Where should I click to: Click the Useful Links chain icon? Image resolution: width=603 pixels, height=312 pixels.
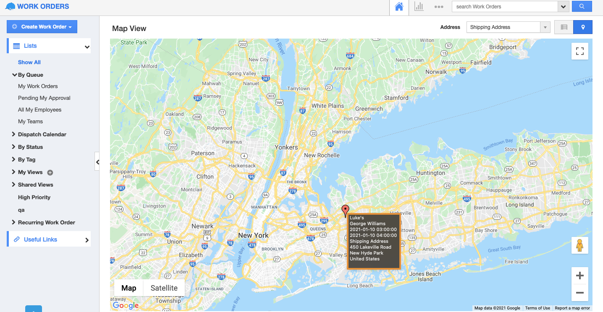point(17,239)
